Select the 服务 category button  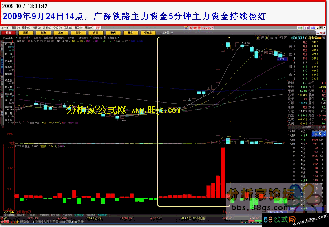click(130, 33)
